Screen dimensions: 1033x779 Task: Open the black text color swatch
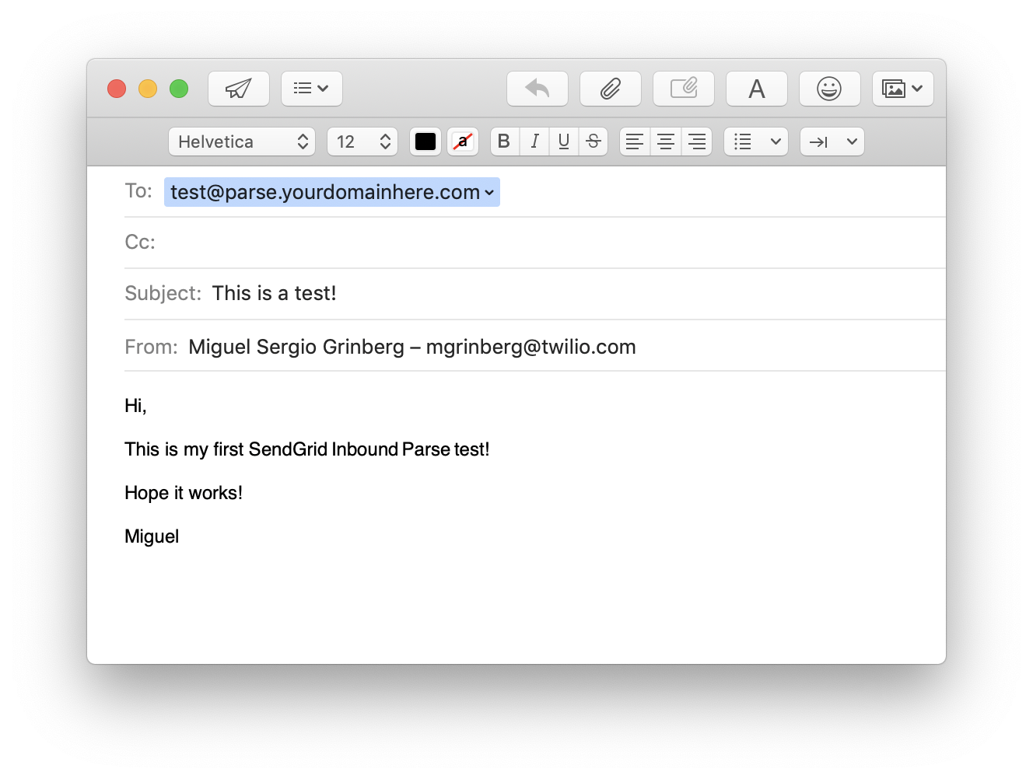pos(425,141)
